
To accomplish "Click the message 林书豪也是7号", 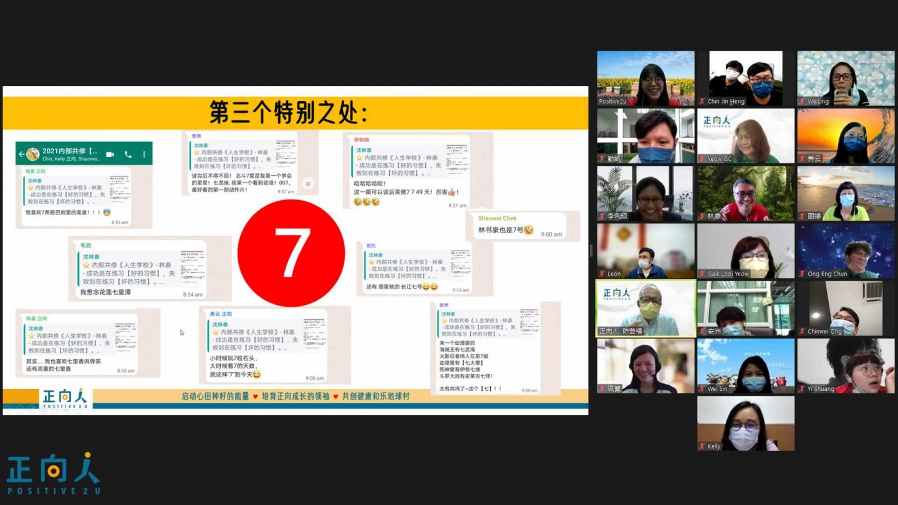I will tap(505, 230).
